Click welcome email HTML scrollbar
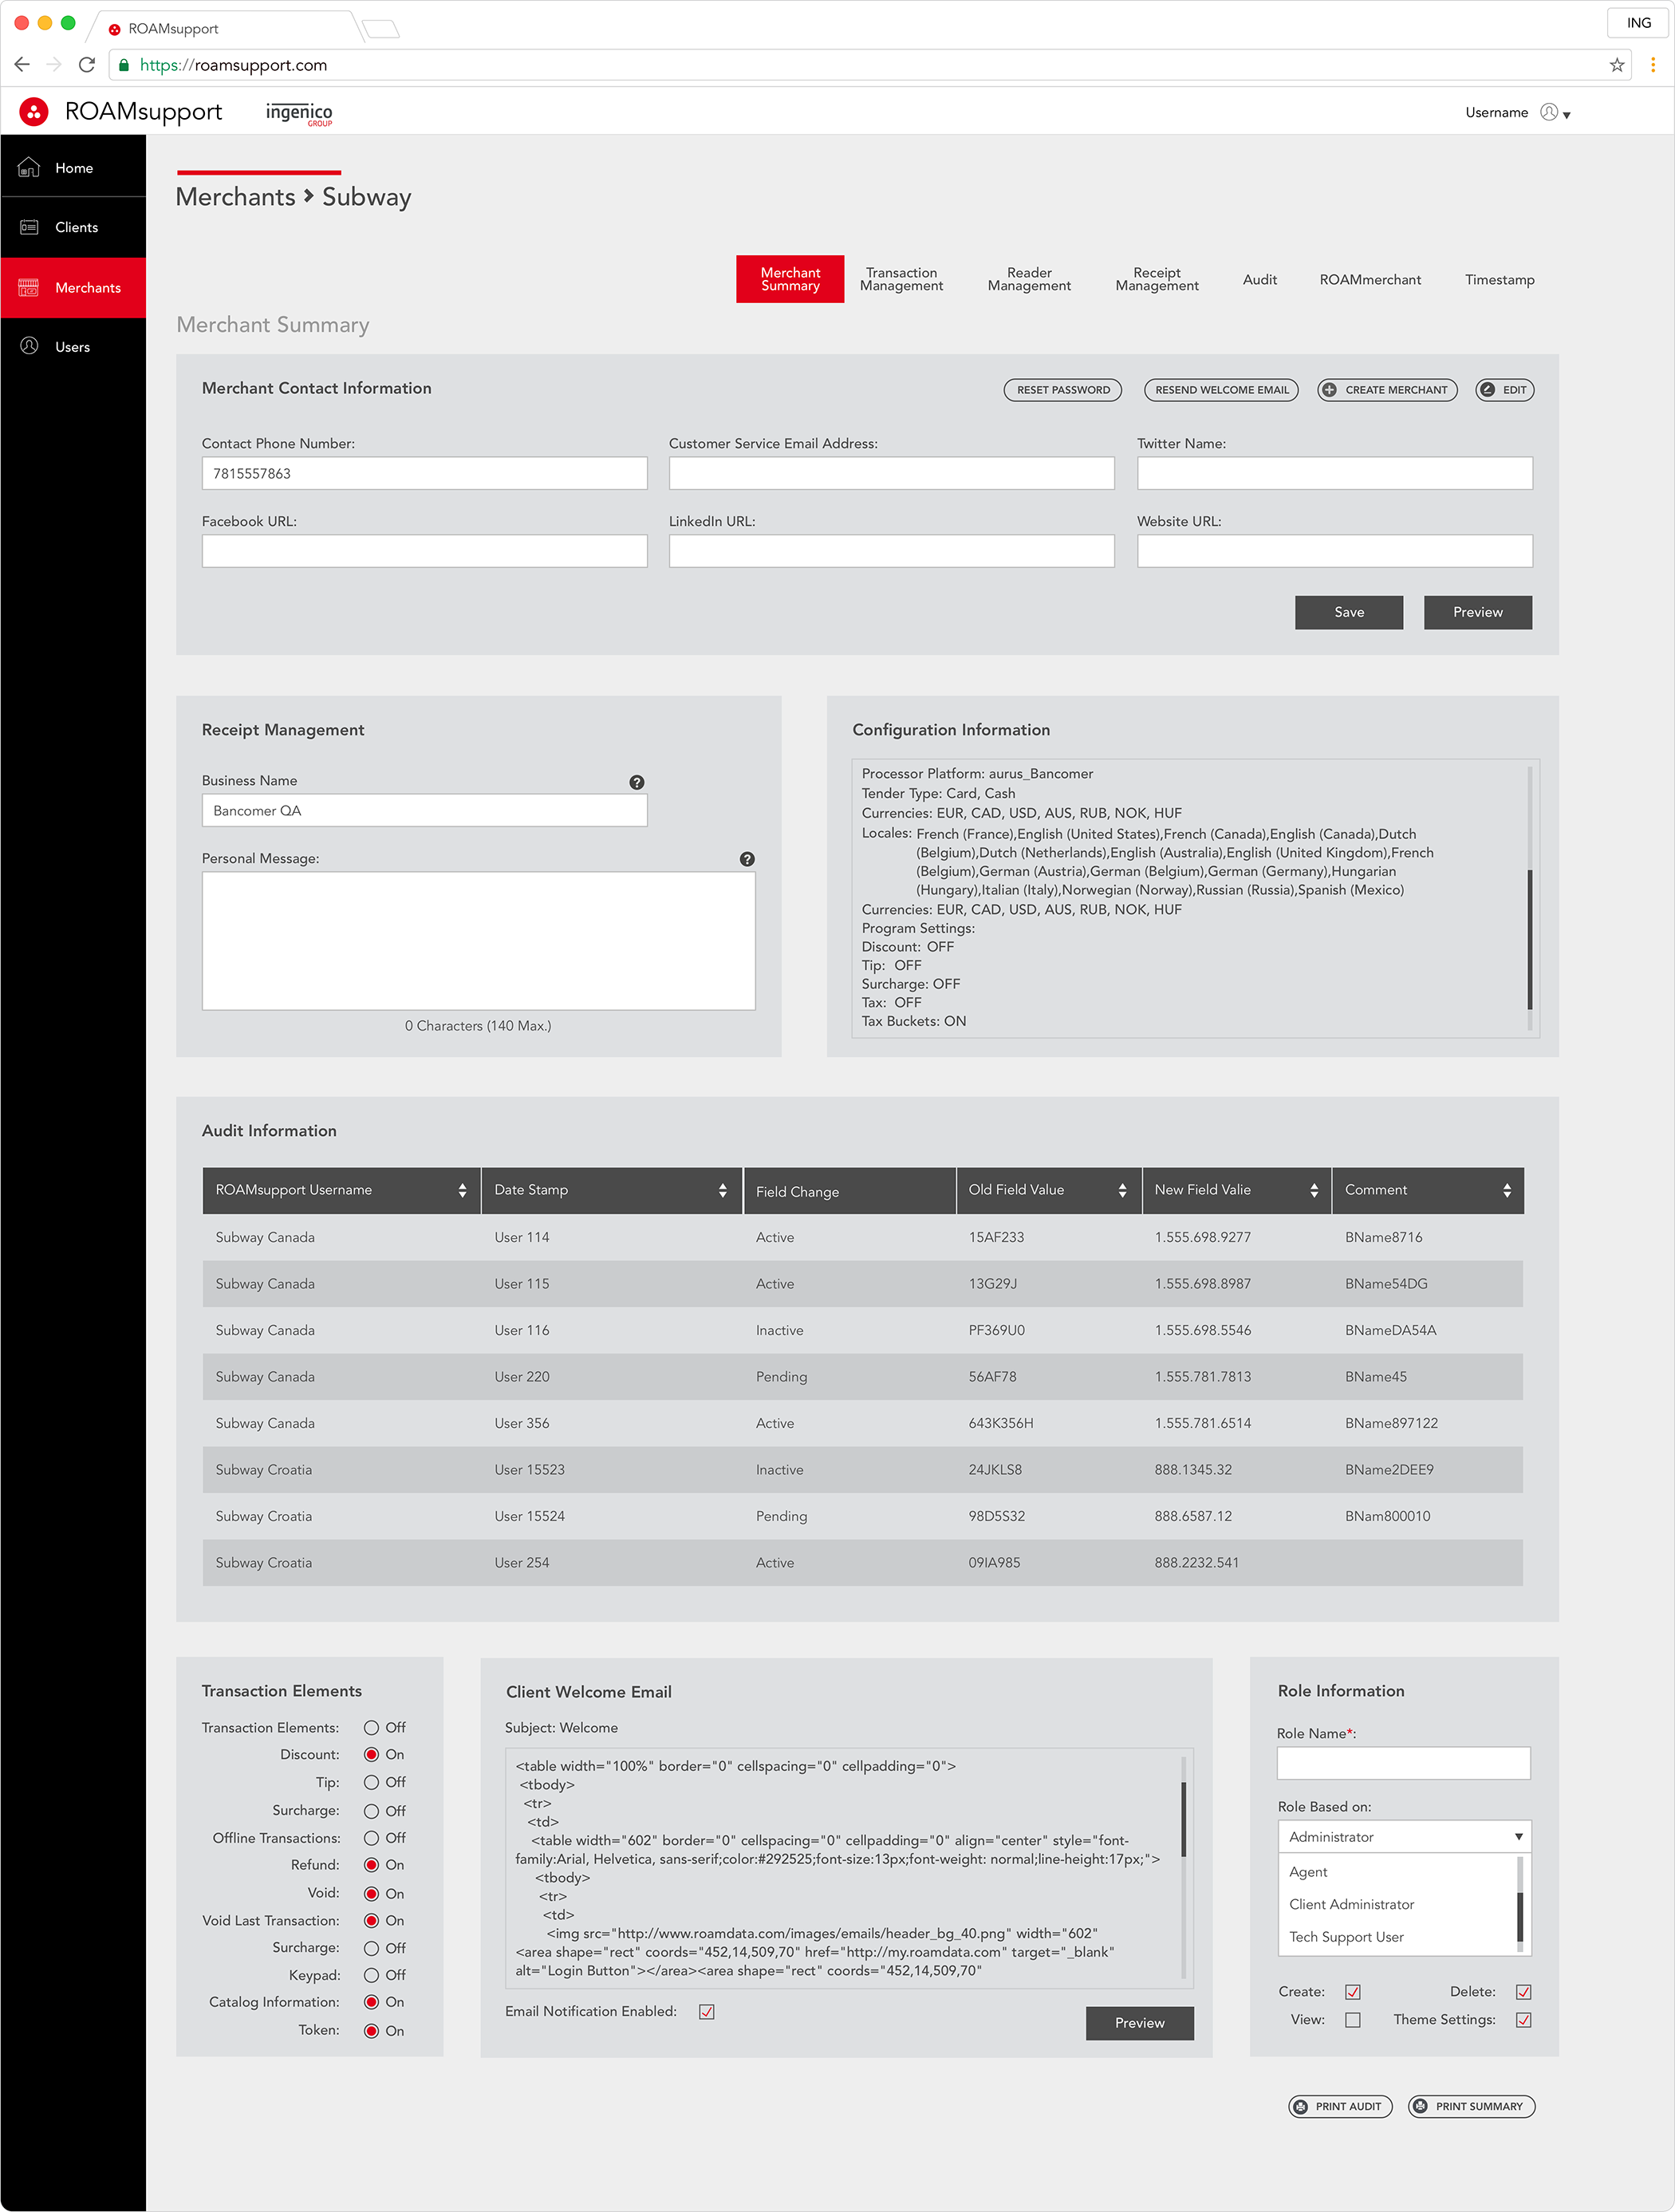1675x2212 pixels. tap(1184, 1820)
